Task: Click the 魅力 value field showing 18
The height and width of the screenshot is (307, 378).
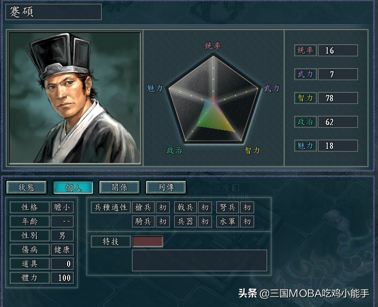Action: click(x=338, y=146)
